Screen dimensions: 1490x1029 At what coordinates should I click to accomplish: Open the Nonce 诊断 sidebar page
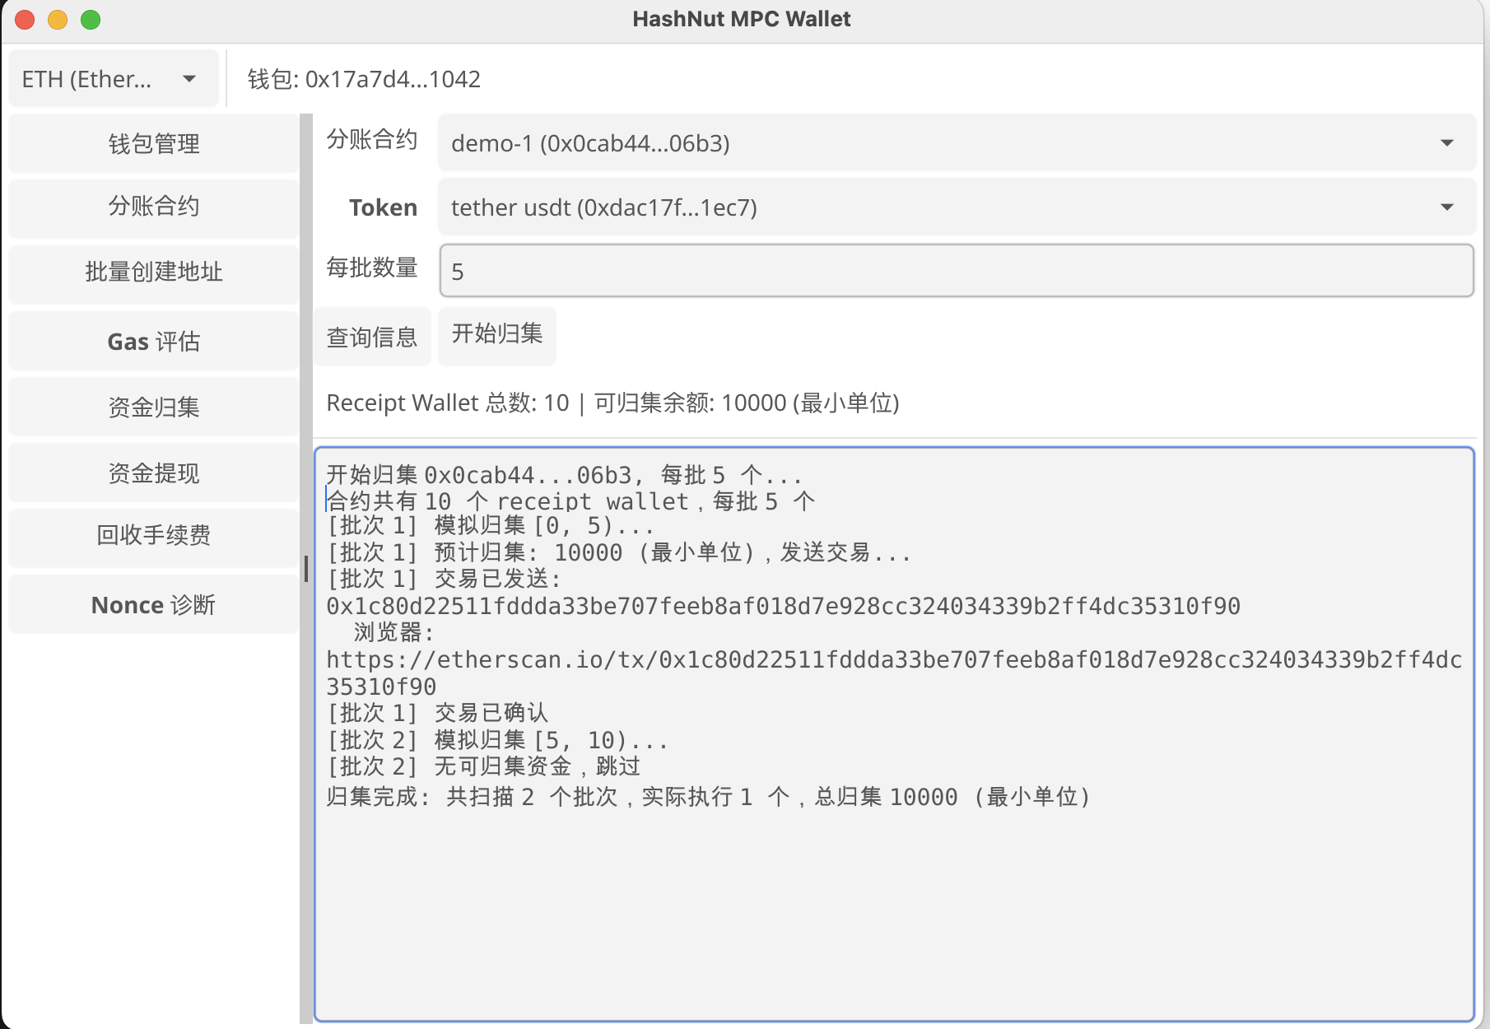click(154, 605)
